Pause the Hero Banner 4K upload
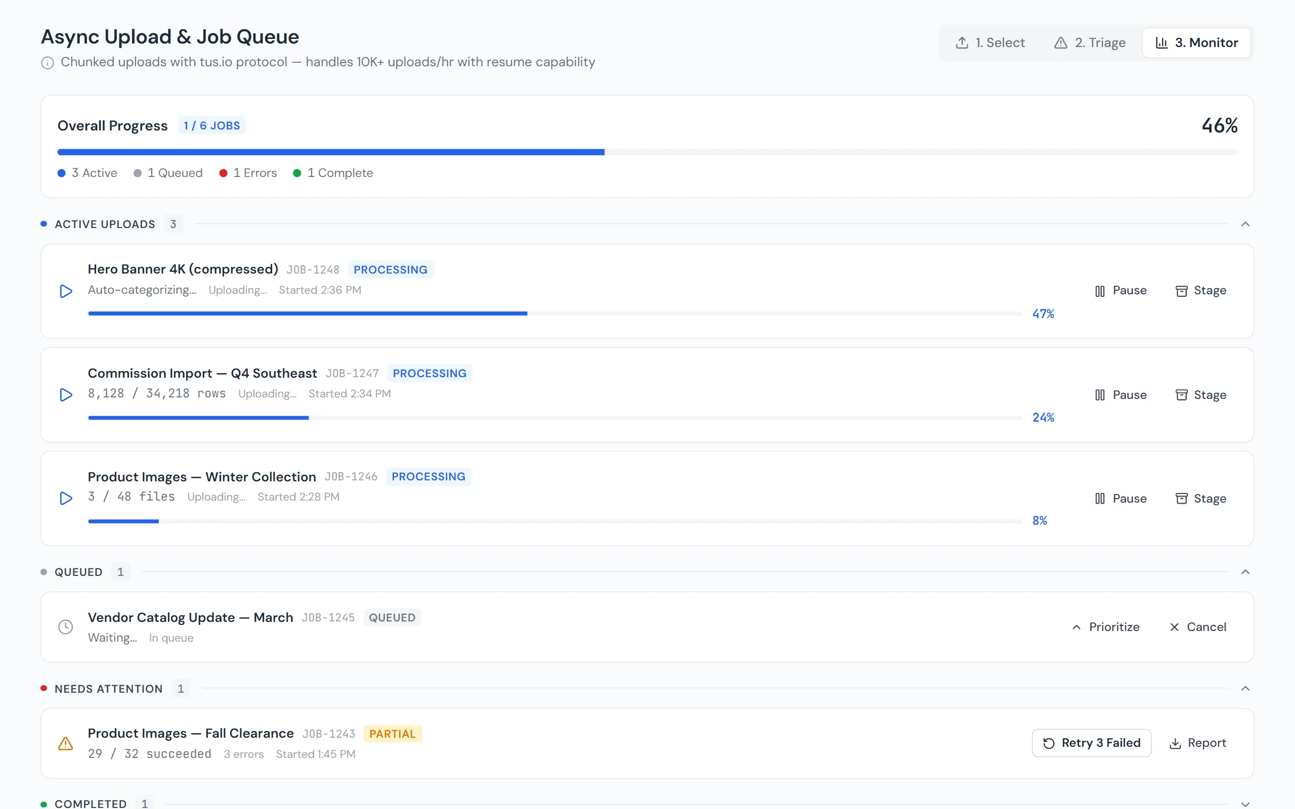 click(1120, 291)
